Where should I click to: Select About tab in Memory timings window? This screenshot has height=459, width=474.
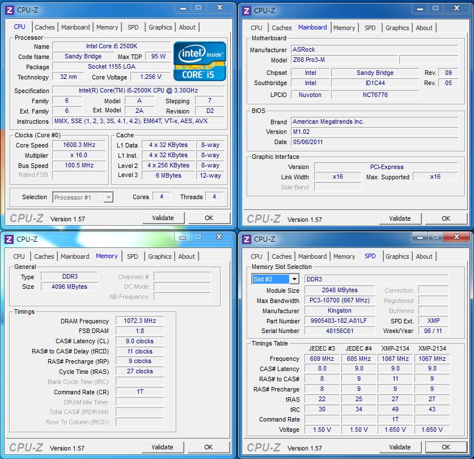[187, 256]
